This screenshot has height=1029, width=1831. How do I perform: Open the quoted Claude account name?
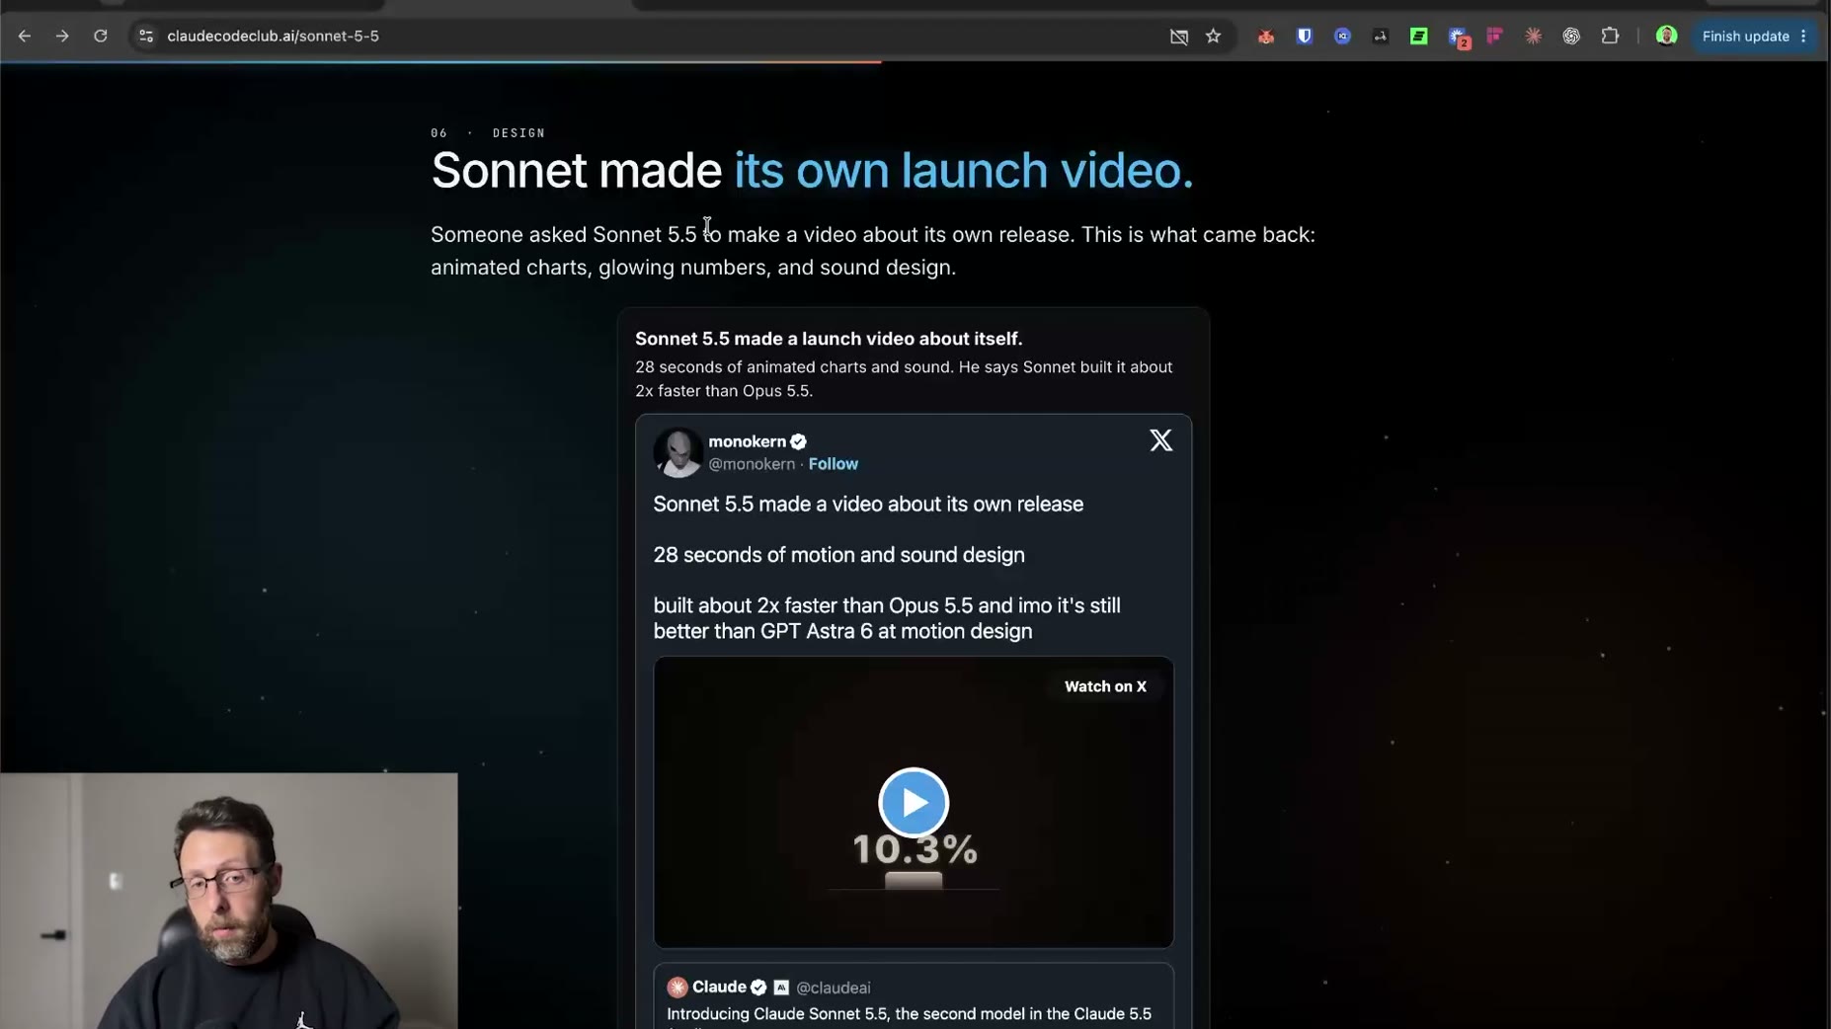pyautogui.click(x=719, y=987)
